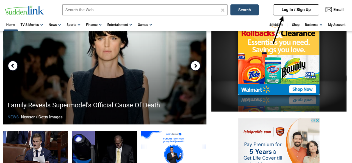352x163 pixels.
Task: Open Log In / Sign Up
Action: pos(296,10)
